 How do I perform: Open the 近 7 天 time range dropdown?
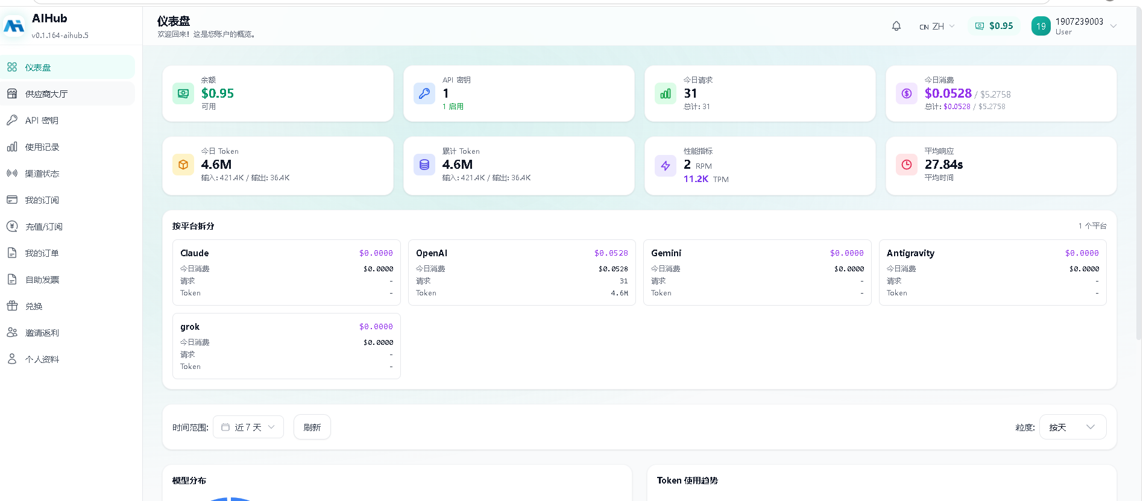click(248, 427)
